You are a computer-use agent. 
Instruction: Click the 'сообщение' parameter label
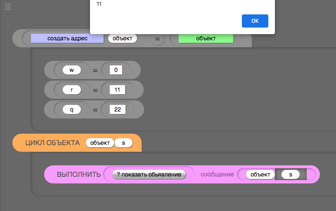point(217,174)
